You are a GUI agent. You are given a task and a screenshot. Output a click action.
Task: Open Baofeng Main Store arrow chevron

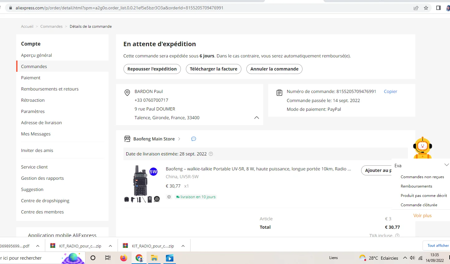point(179,139)
